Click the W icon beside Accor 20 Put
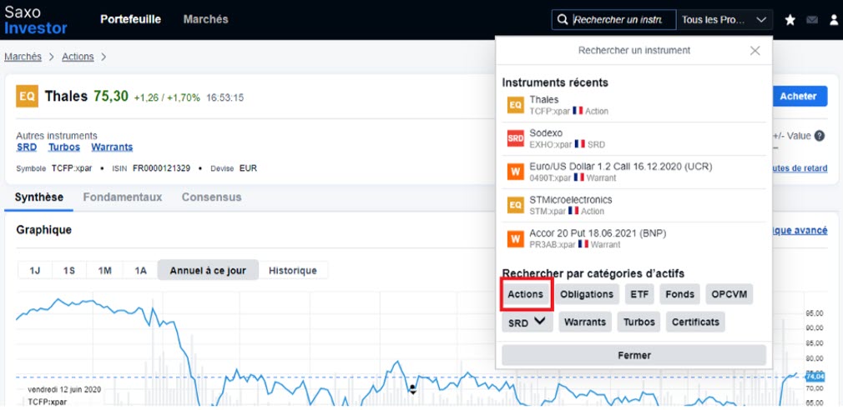This screenshot has width=843, height=410. click(515, 238)
